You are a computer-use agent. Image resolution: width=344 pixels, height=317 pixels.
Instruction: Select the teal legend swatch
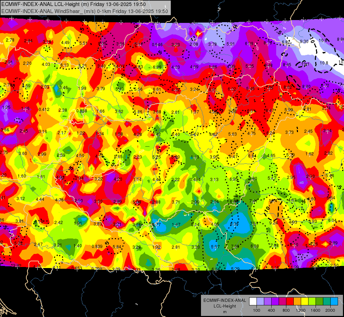click(327, 302)
